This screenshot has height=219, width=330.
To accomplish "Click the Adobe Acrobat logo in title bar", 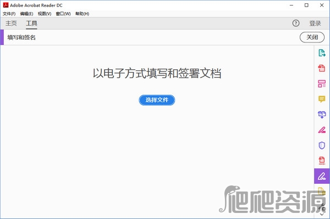I will coord(5,5).
